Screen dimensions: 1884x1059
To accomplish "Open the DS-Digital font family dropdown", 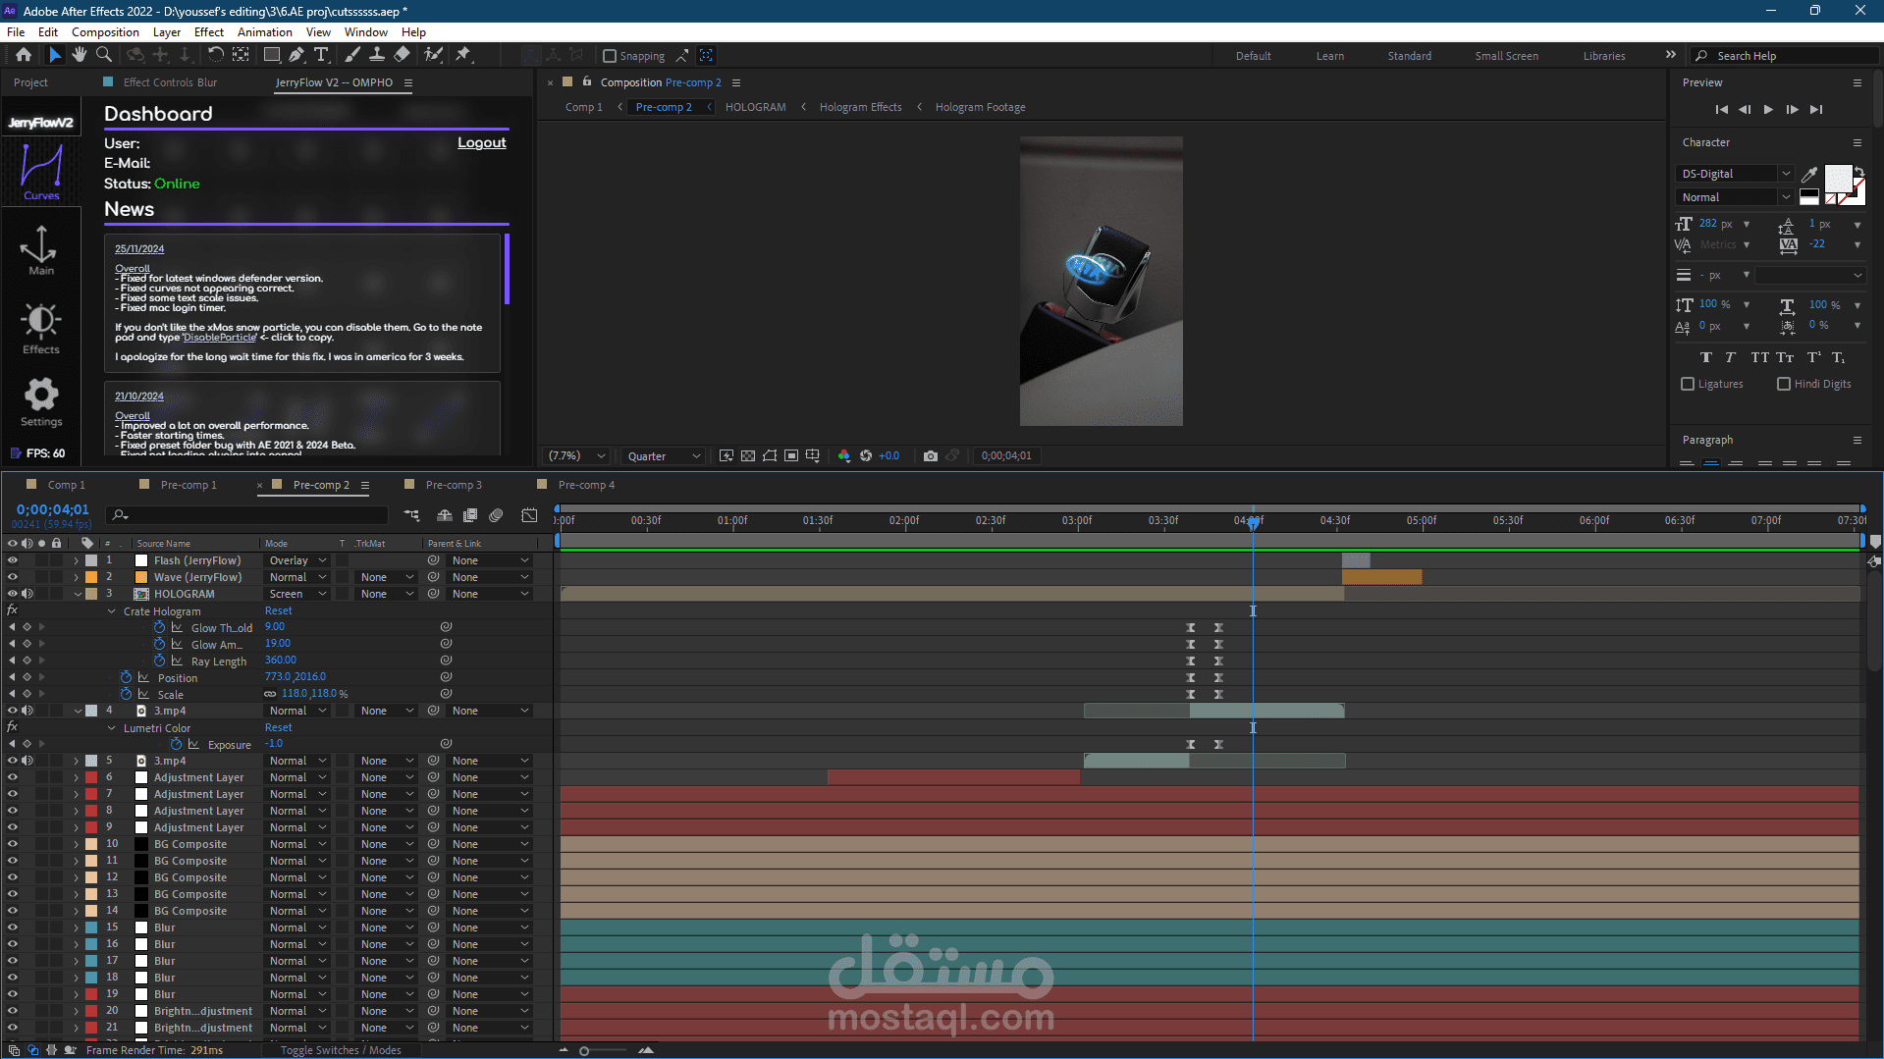I will pyautogui.click(x=1735, y=174).
